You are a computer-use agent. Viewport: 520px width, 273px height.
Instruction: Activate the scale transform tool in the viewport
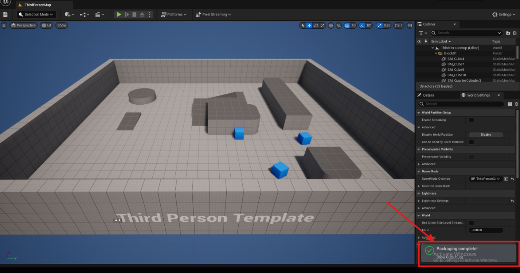click(x=322, y=25)
